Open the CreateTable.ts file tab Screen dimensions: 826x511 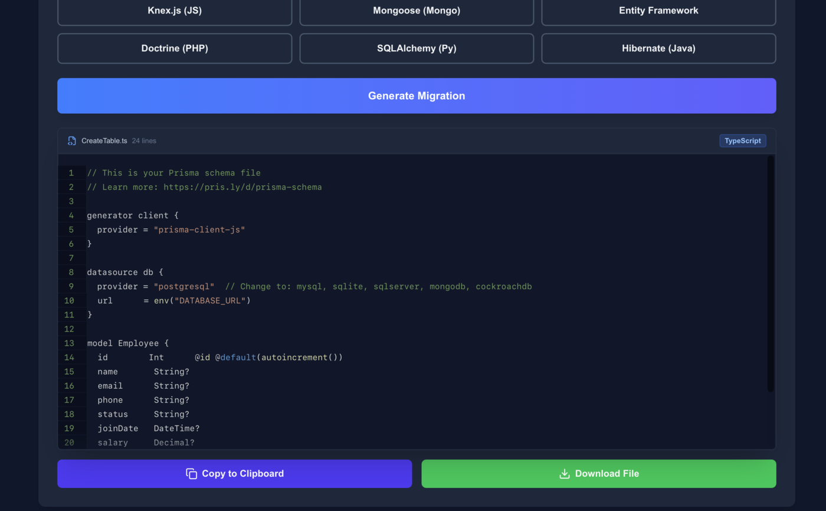pyautogui.click(x=104, y=140)
